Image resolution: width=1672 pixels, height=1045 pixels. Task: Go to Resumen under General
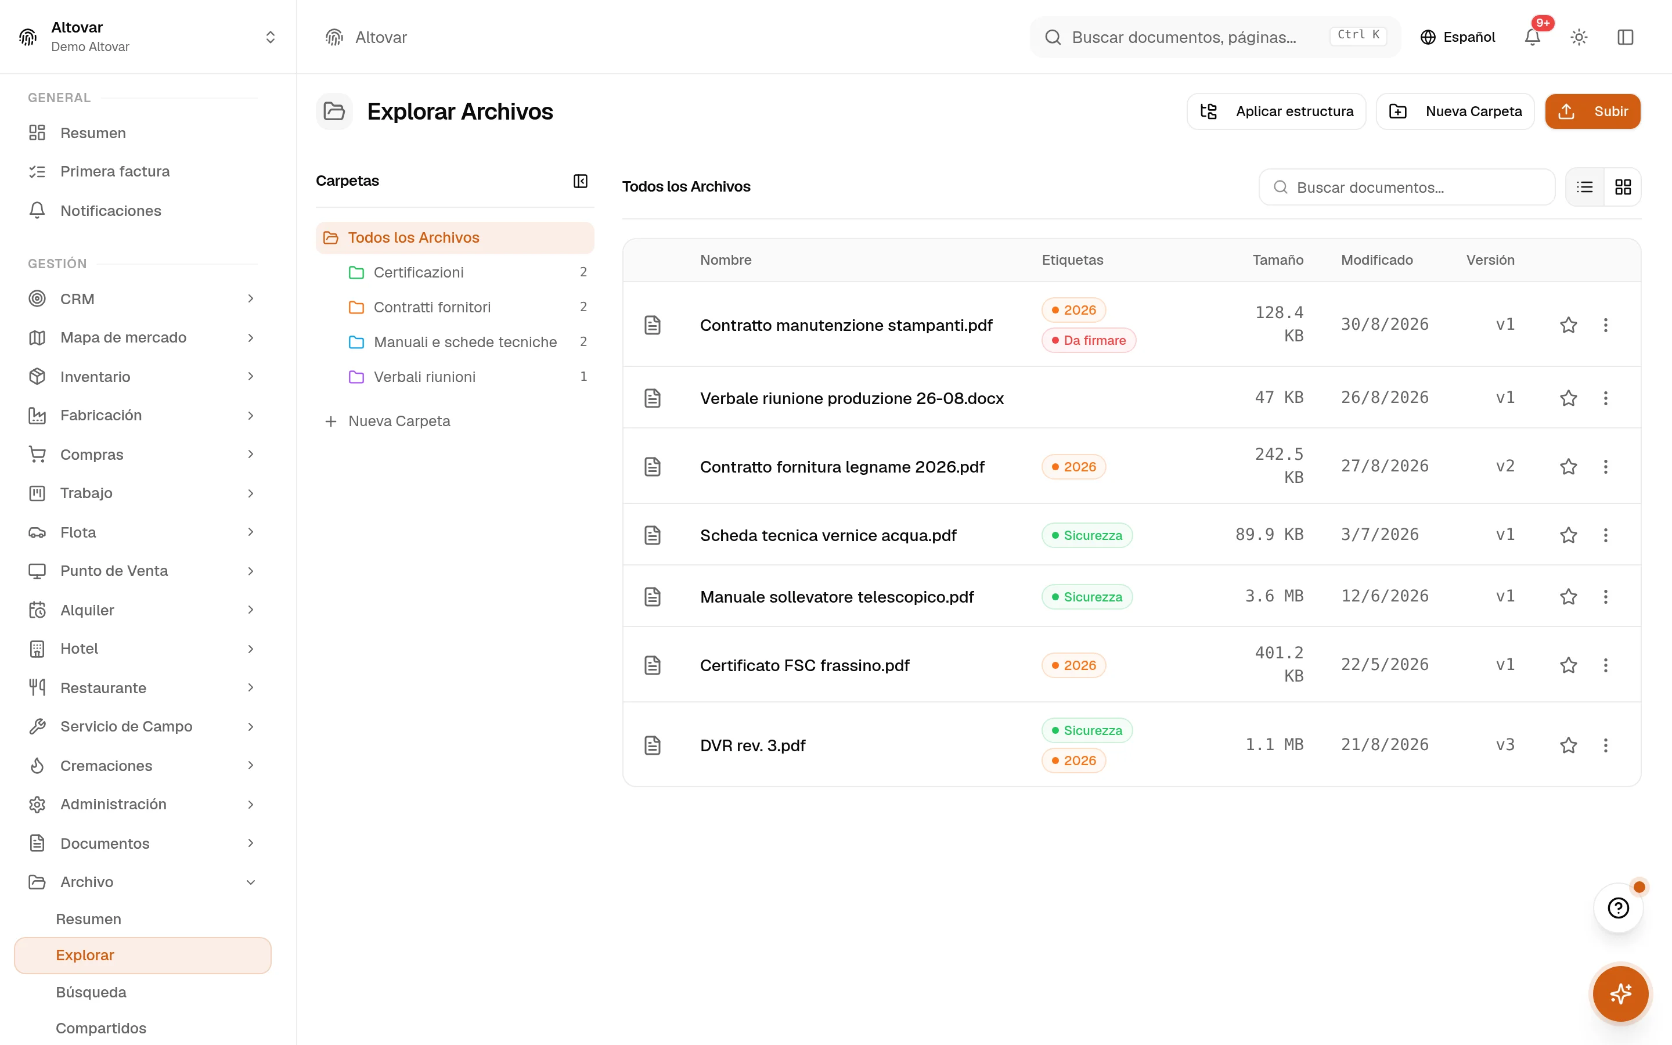142,133
